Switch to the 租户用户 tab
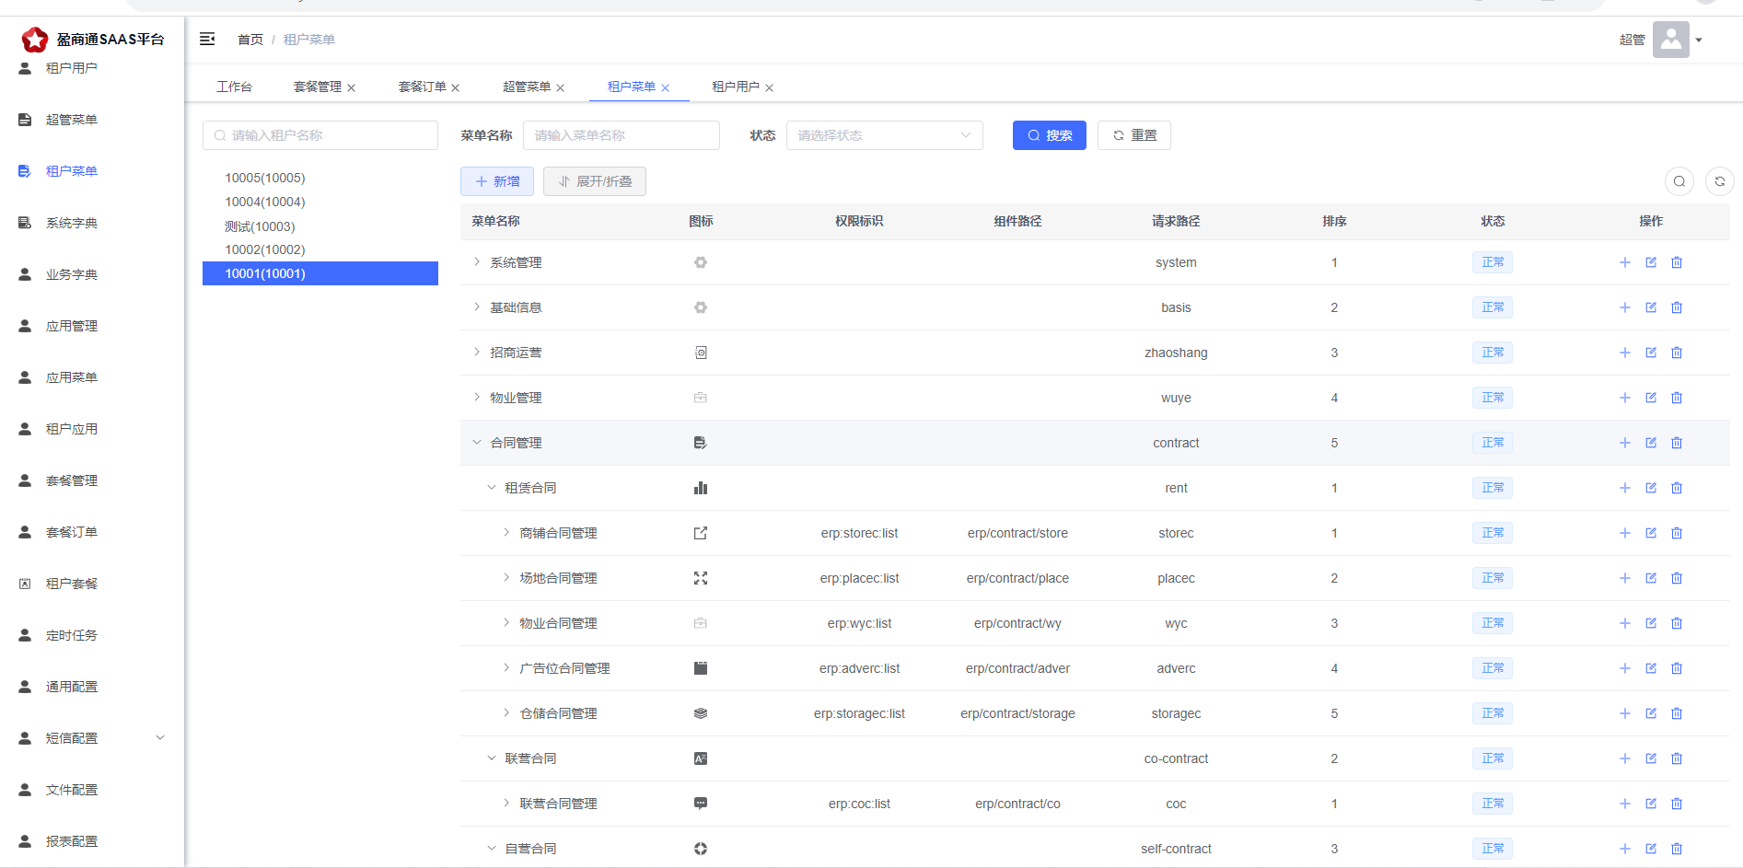 tap(736, 87)
